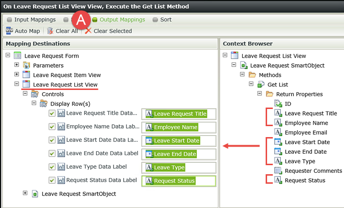Open the Sort tab

[x=162, y=20]
